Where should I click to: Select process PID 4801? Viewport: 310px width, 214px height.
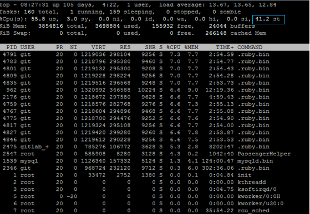coord(10,69)
